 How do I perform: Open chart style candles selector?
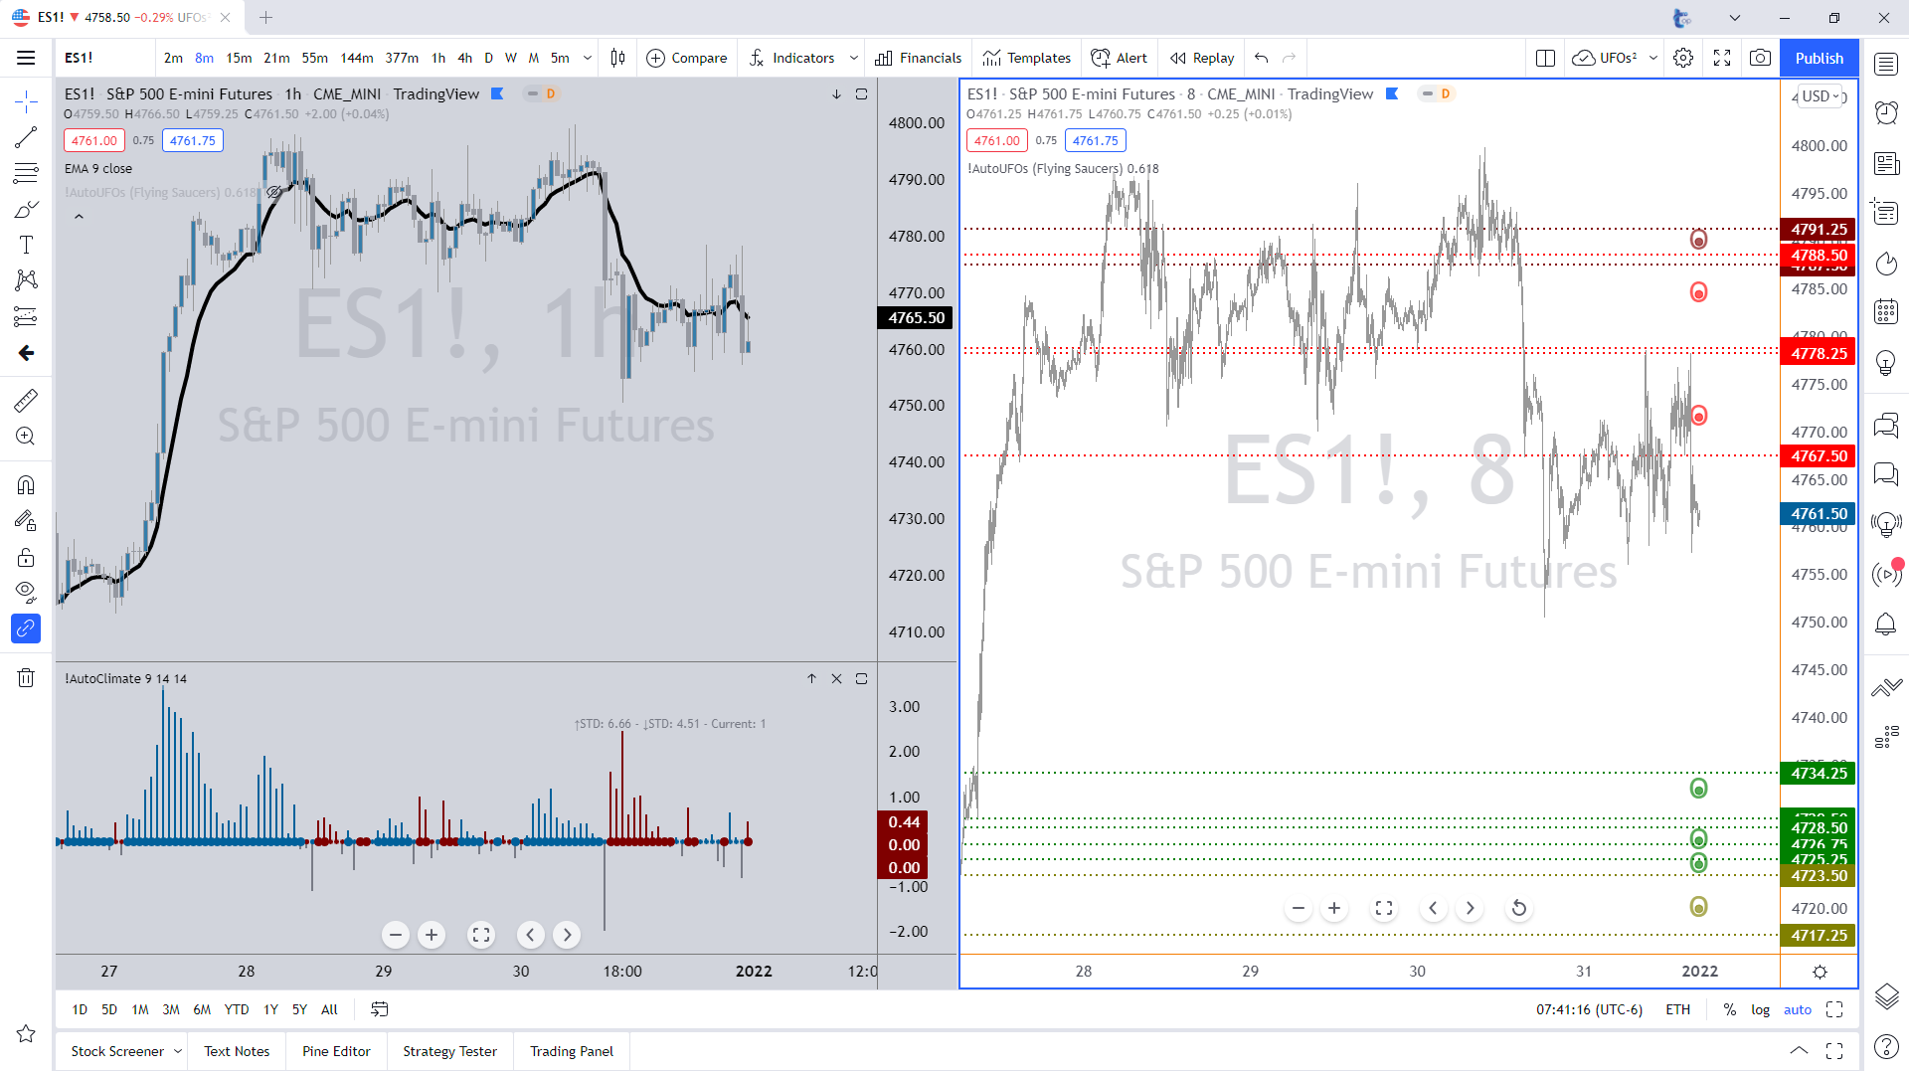[617, 58]
